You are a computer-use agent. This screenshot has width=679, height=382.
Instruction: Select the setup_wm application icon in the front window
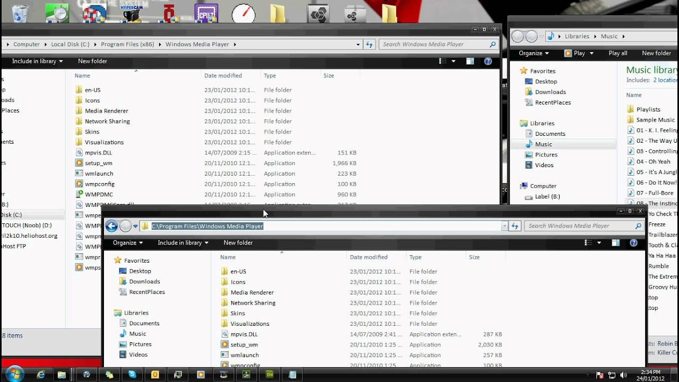coord(225,345)
